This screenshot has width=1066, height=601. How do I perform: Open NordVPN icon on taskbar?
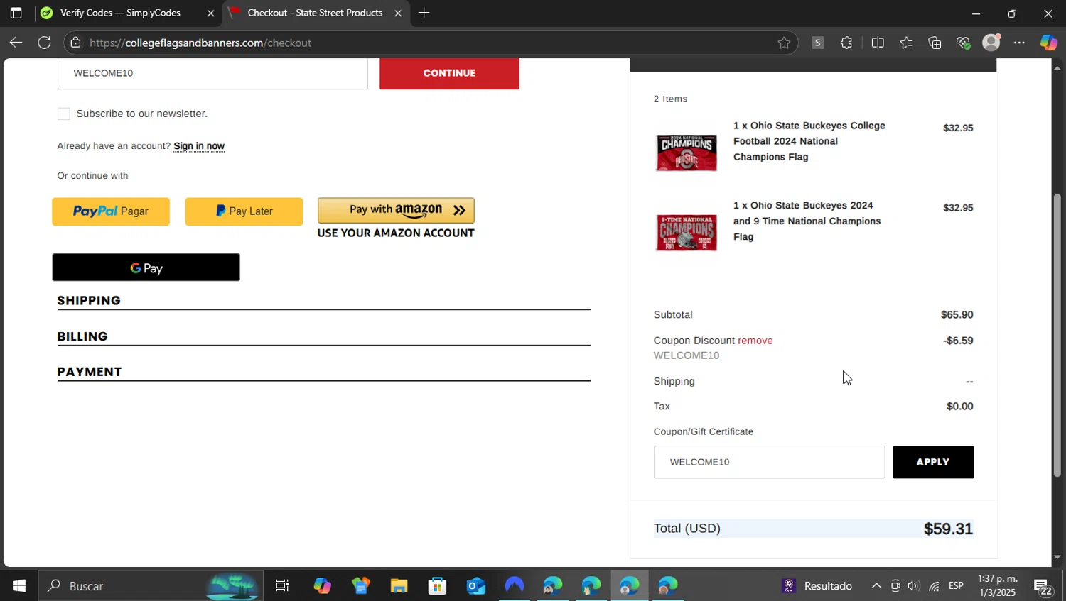[514, 586]
